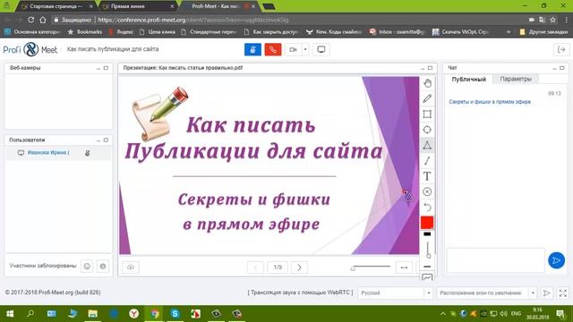Open Chrome from the taskbar
Image resolution: width=573 pixels, height=322 pixels.
(x=155, y=314)
